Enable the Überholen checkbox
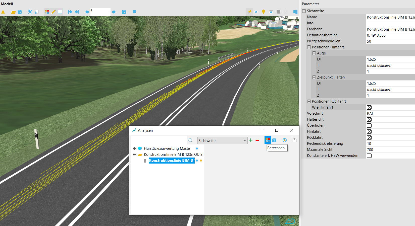Image resolution: width=415 pixels, height=226 pixels. [369, 125]
